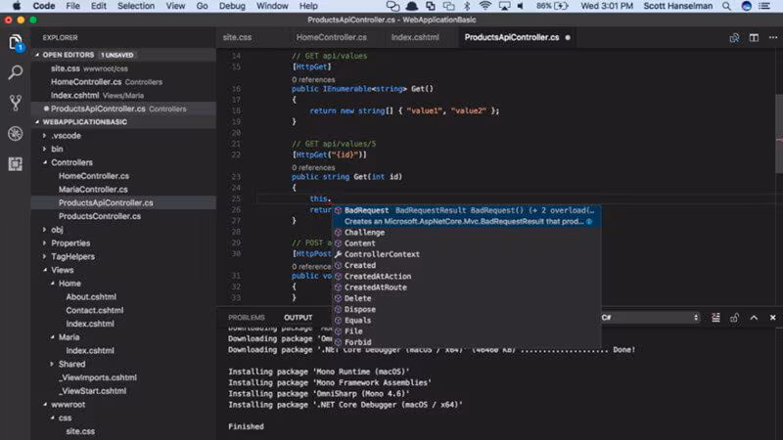Click the AirPlay display icon
783x440 pixels.
coord(504,6)
